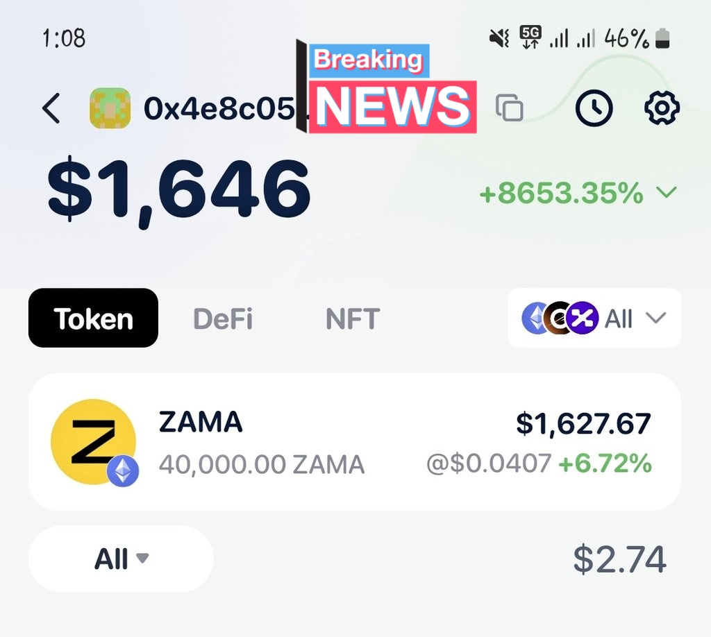Tap the Breaking NEWS banner

point(392,89)
